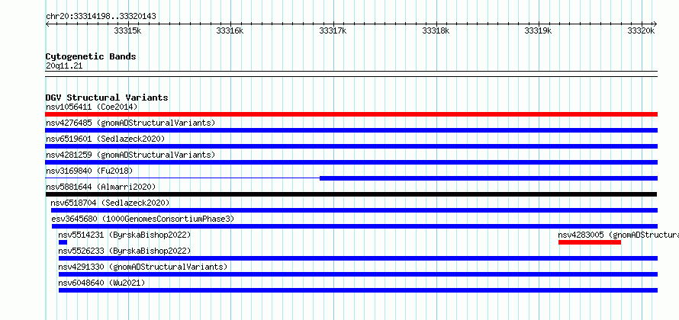
Task: Open nsv6519601 (Sedlazeck2020) variant label
Action: pos(105,139)
